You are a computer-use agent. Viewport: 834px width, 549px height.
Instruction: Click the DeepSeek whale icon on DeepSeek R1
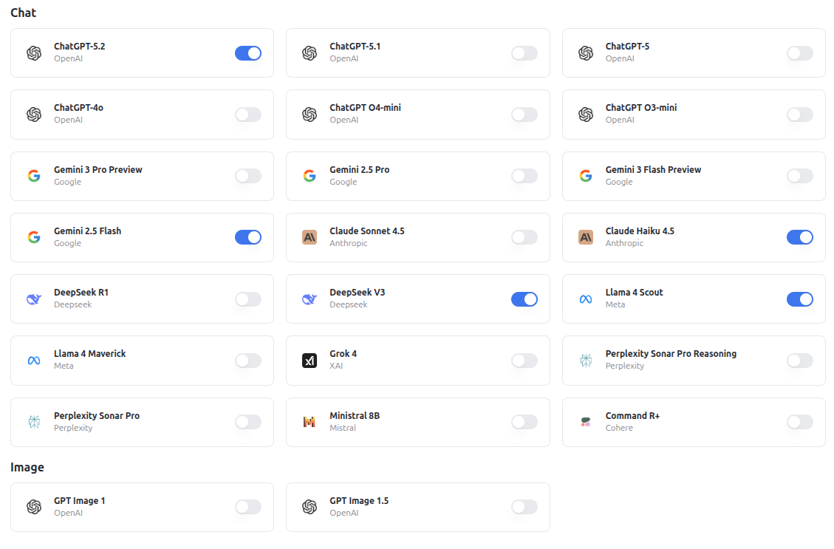(33, 299)
